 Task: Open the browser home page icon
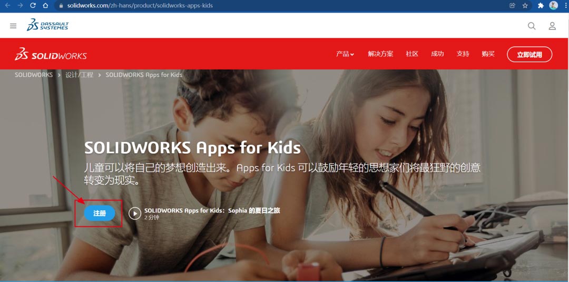[x=45, y=5]
